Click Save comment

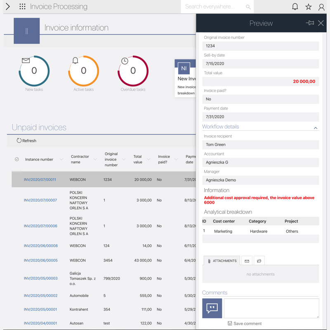244,323
